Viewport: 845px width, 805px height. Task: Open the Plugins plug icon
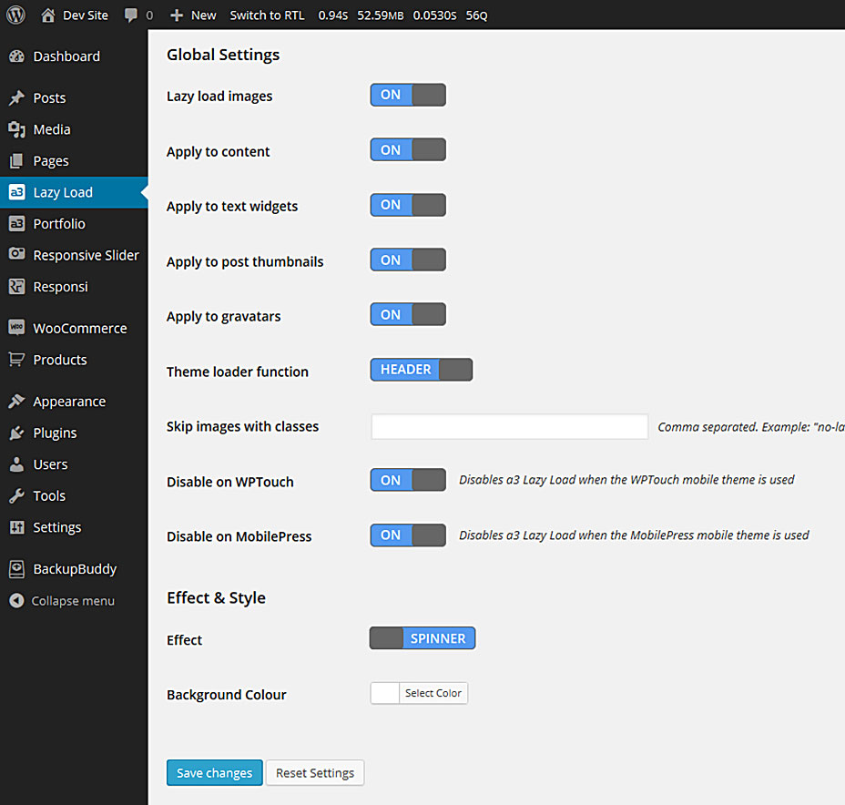click(16, 433)
